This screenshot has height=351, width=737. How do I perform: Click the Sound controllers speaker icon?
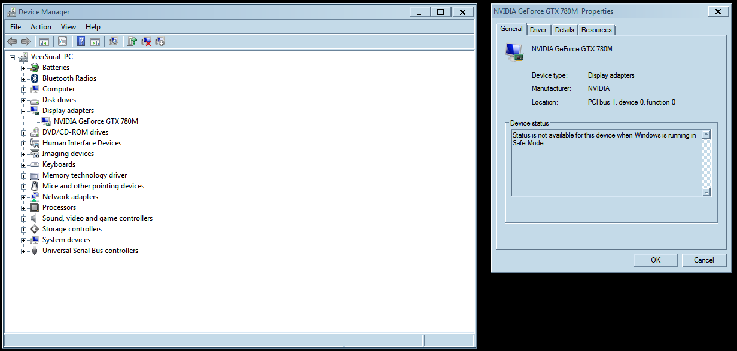point(35,218)
